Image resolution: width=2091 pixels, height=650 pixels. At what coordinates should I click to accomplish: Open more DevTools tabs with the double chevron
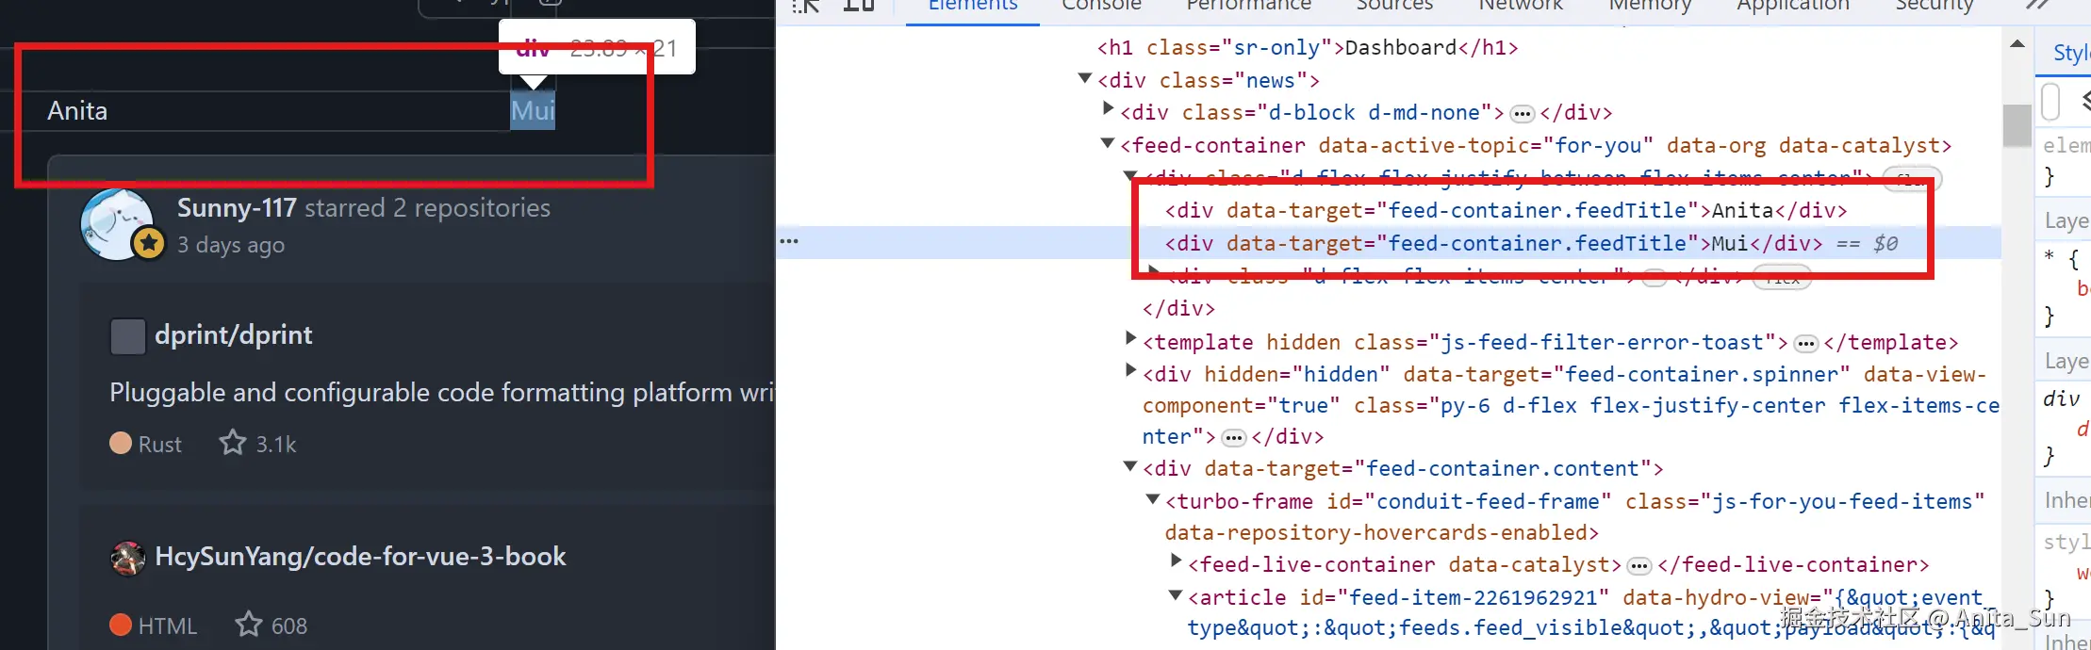pos(2037,5)
